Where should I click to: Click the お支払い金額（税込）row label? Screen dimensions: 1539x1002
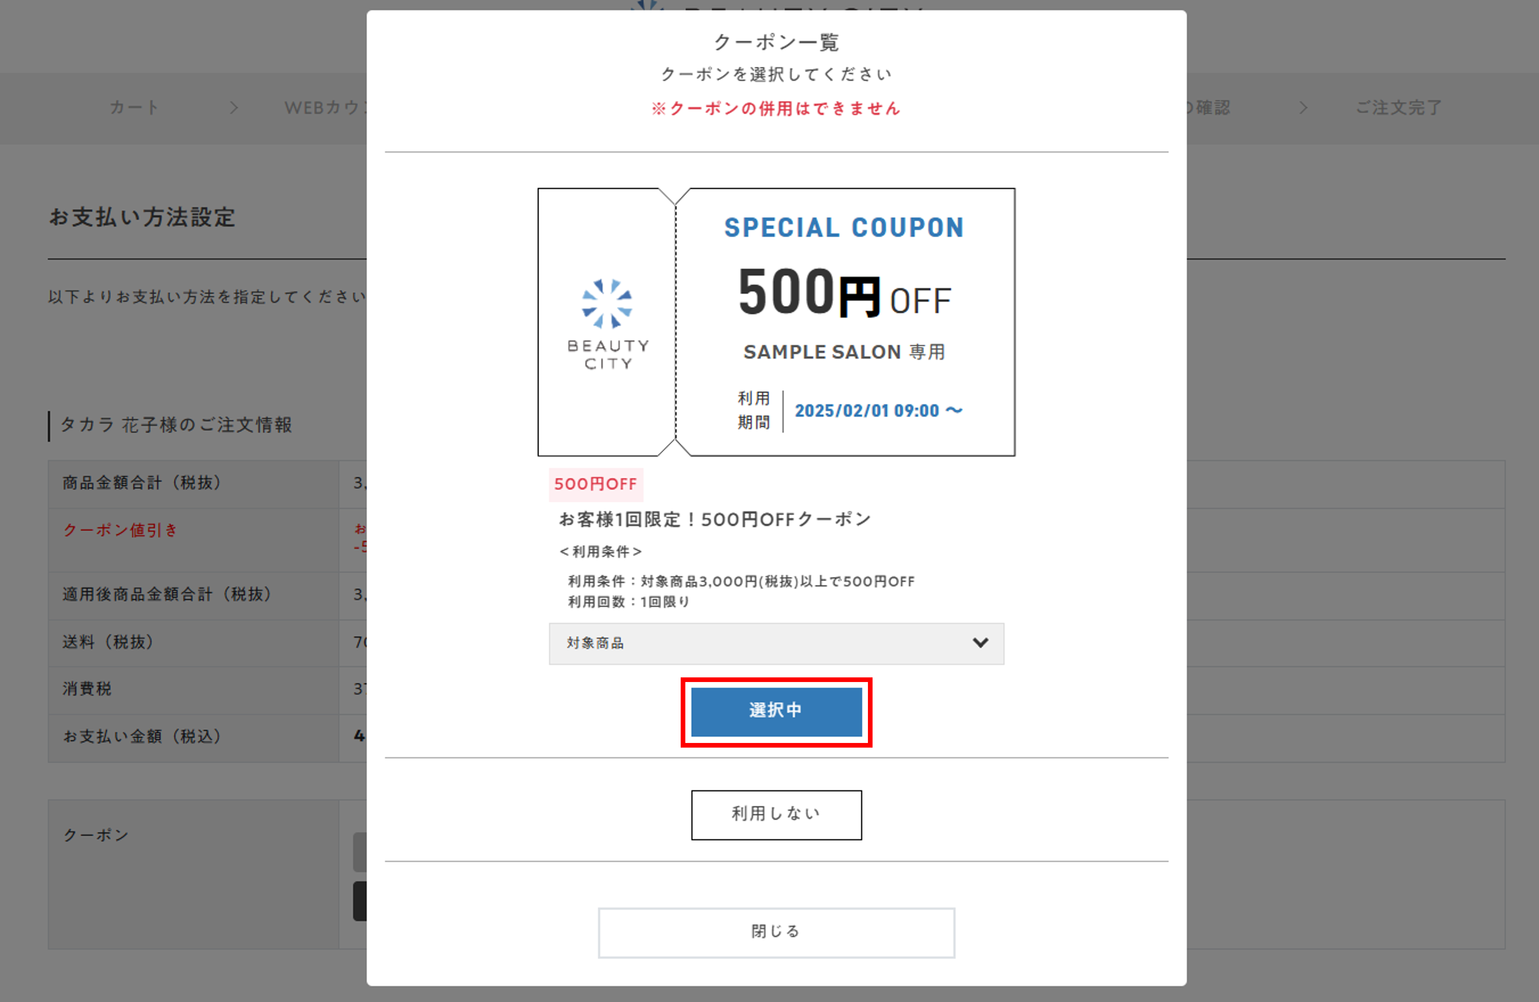(142, 736)
